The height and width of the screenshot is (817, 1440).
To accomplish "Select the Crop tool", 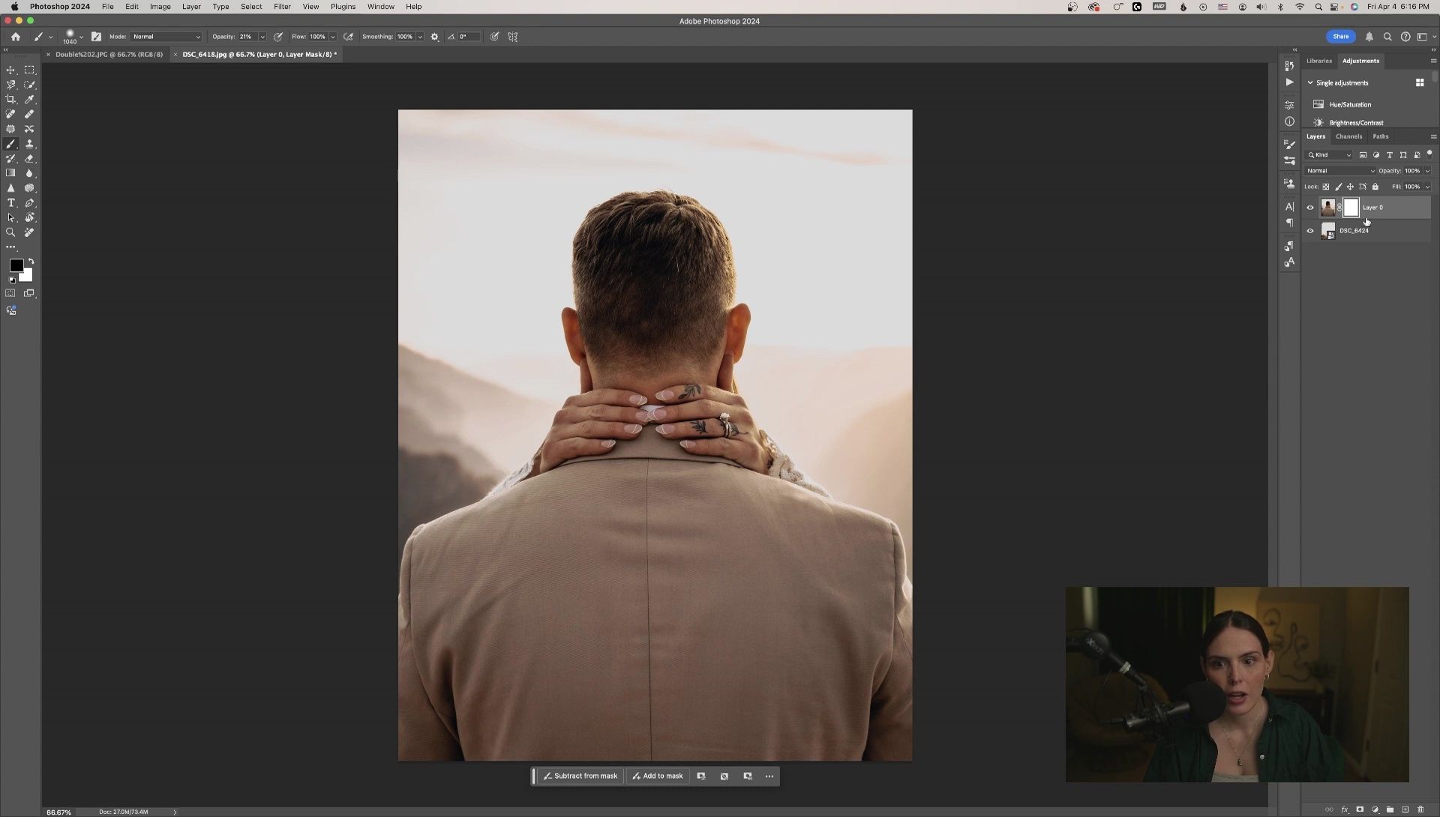I will [x=10, y=99].
